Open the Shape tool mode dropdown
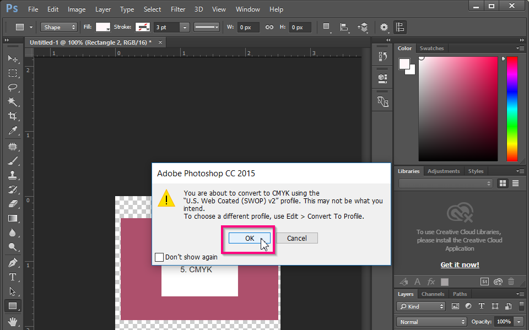 point(60,27)
